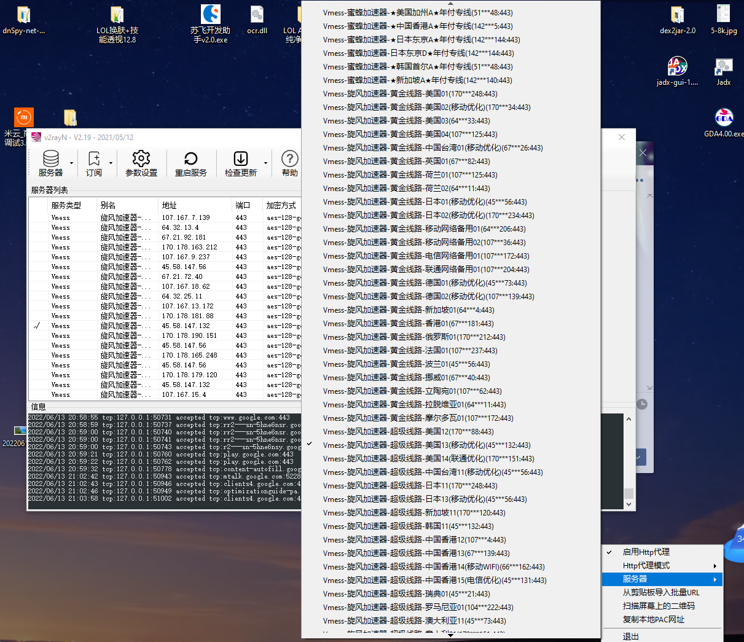
Task: Select the dex2jar-2.0 desktop folder
Action: click(678, 20)
